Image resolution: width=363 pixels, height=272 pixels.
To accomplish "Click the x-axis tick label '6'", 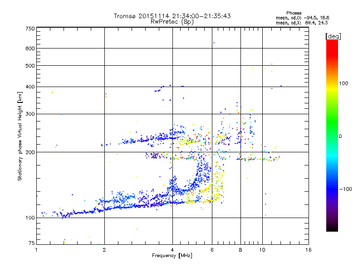I will pyautogui.click(x=212, y=250).
